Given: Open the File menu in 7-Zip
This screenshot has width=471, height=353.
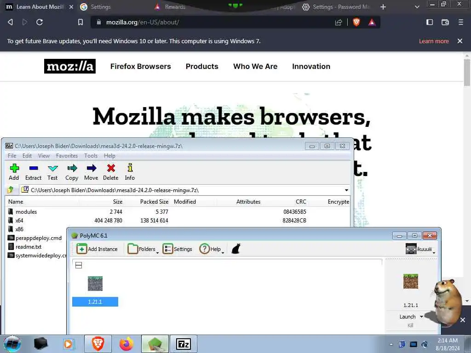Looking at the screenshot, I should (12, 155).
